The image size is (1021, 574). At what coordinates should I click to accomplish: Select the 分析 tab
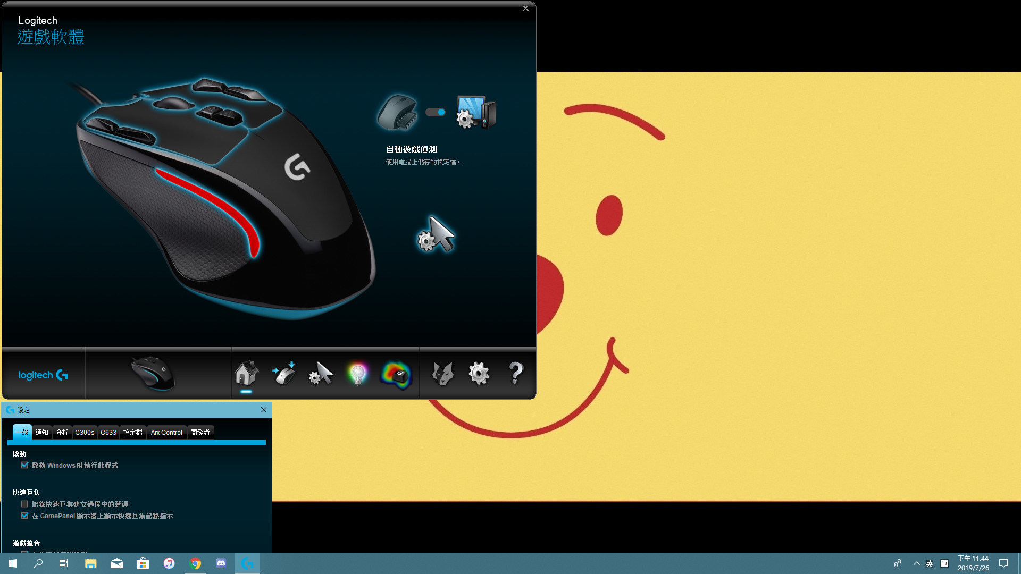tap(62, 432)
